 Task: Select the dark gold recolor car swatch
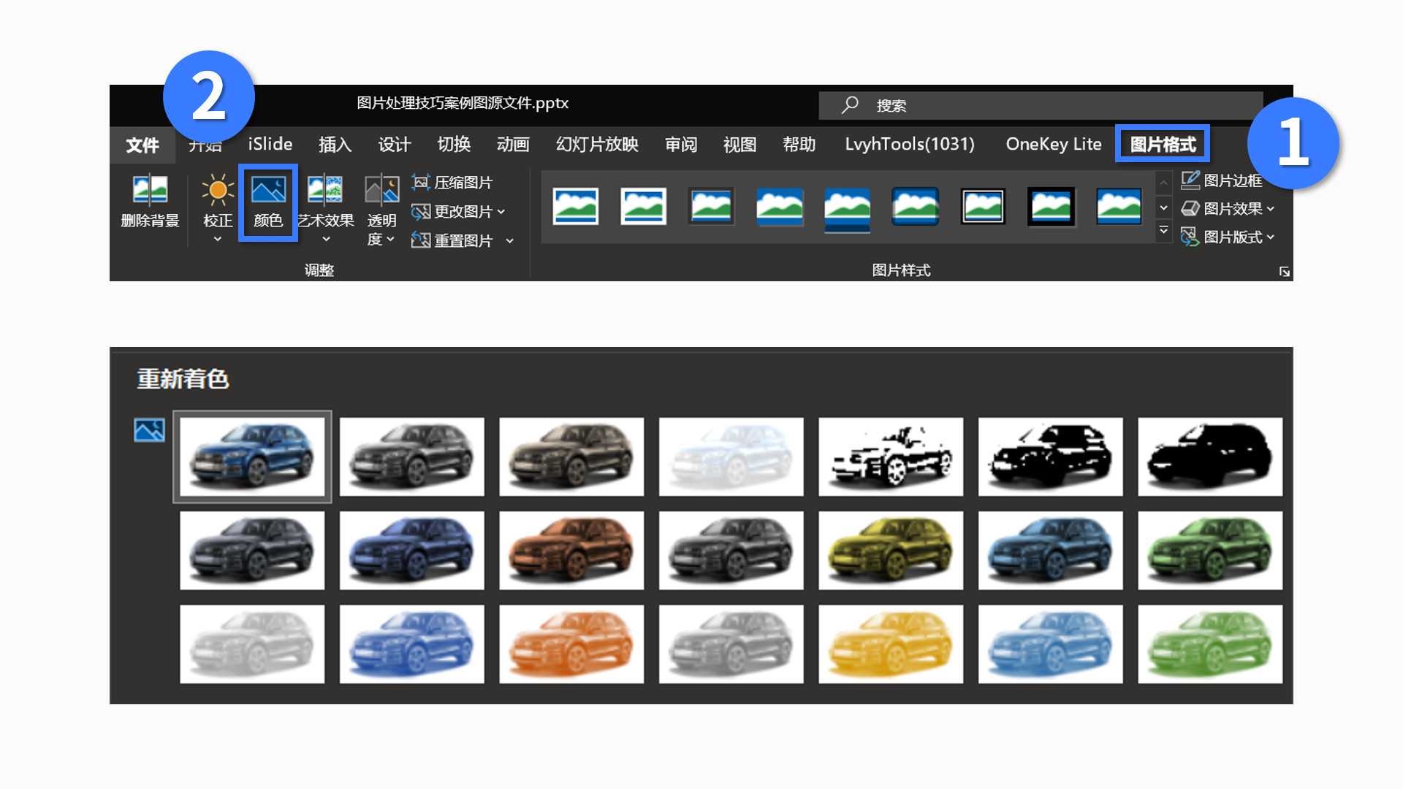[x=891, y=550]
